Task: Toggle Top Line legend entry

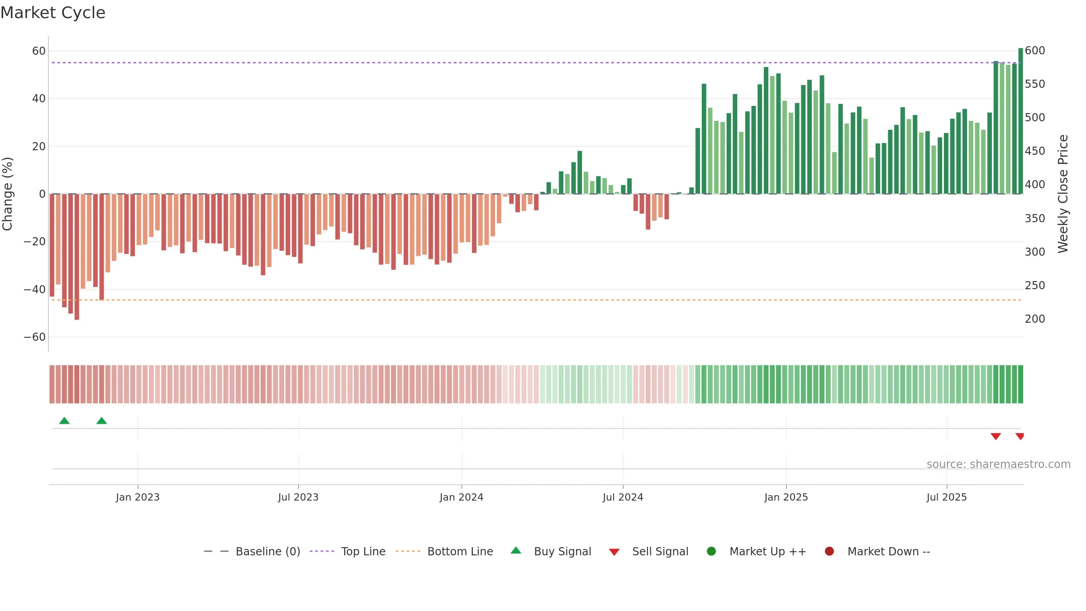Action: [348, 551]
